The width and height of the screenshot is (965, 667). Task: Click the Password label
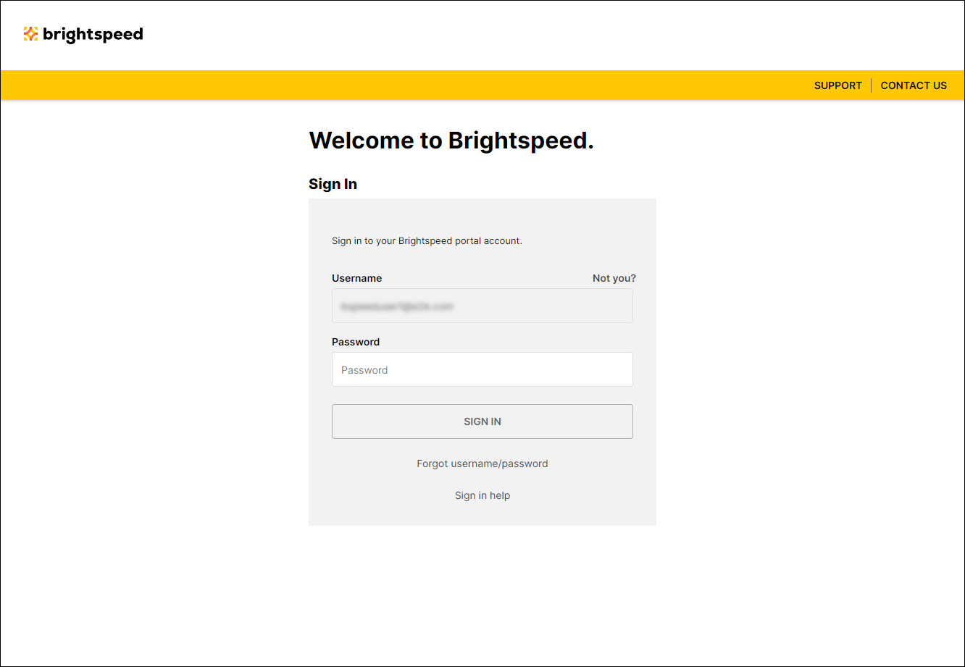[x=356, y=342]
